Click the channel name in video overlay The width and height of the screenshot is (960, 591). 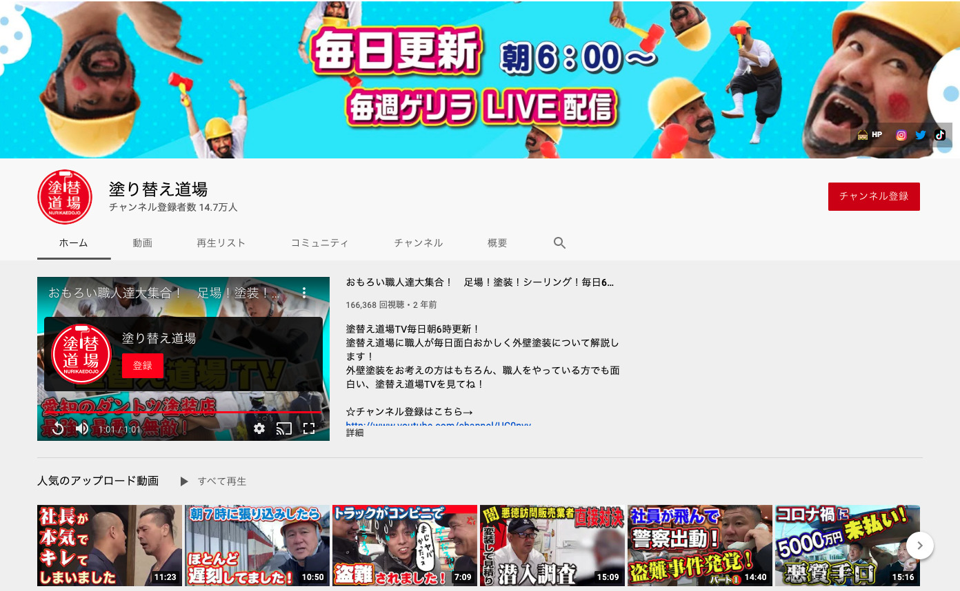(159, 338)
